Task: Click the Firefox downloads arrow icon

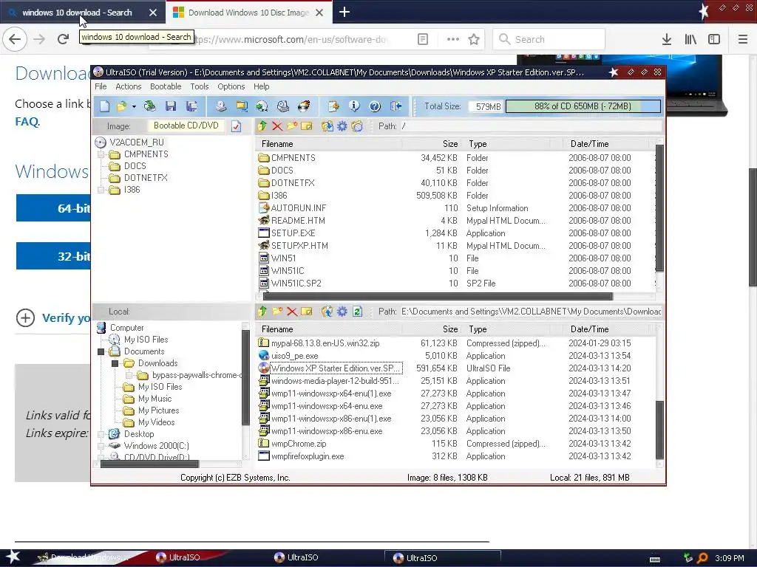Action: [x=666, y=40]
